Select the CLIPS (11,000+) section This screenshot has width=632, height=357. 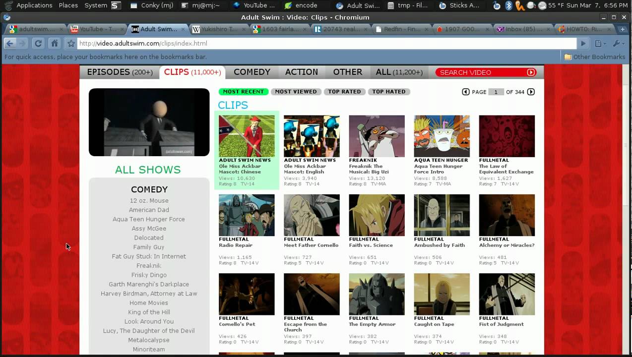click(192, 72)
